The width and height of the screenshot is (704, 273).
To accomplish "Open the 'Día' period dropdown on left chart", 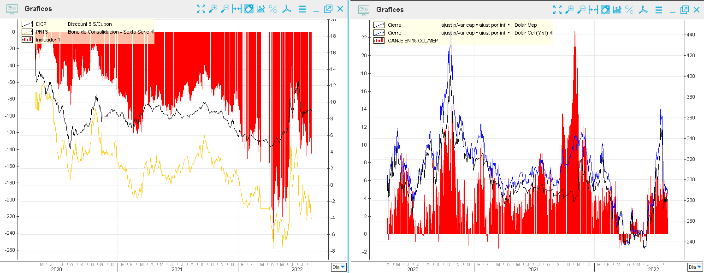I will (x=338, y=267).
